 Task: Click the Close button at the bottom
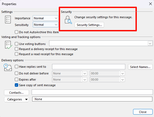pos(143,112)
